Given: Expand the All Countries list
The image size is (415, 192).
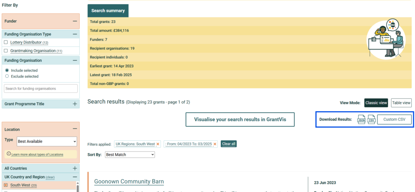Looking at the screenshot, I should pyautogui.click(x=75, y=168).
